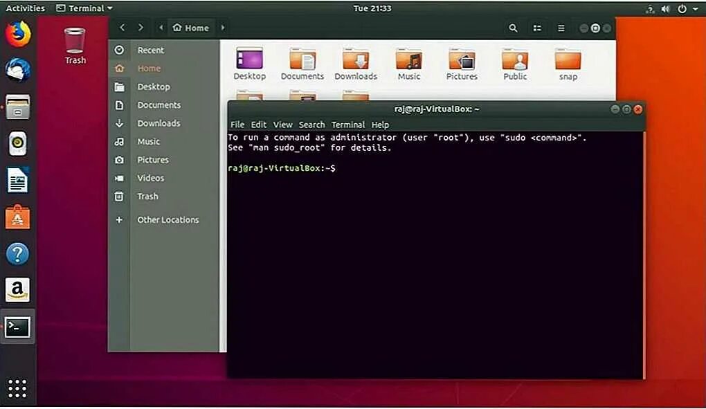Open the Documents folder icon in Files
The image size is (706, 409).
[302, 64]
